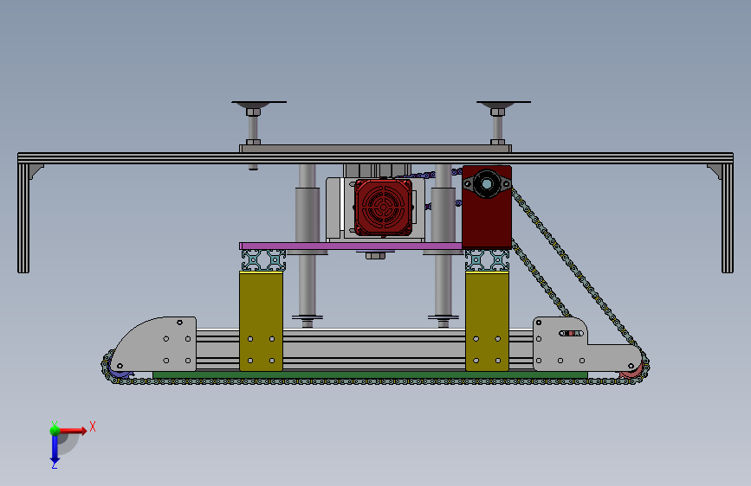The height and width of the screenshot is (486, 751).
Task: Click the red sprocket at bottom right
Action: tap(632, 371)
